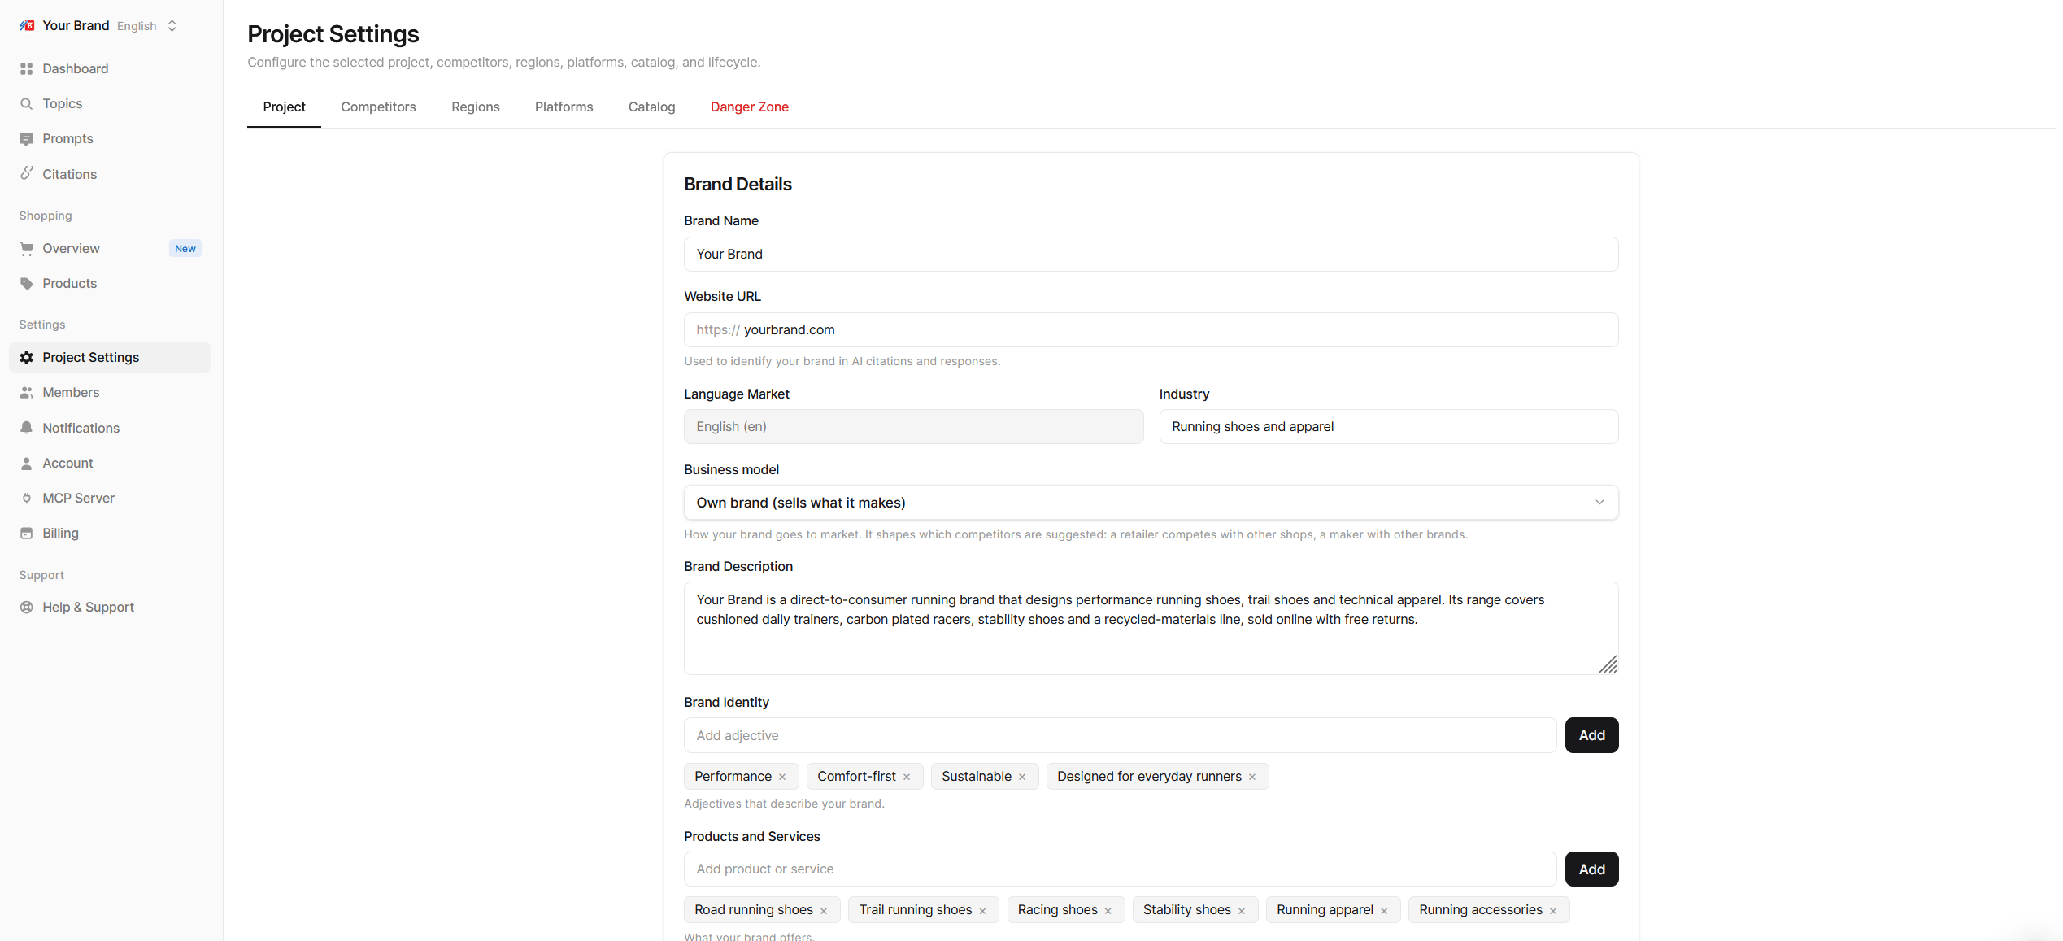Open the Platforms tab

pos(564,107)
